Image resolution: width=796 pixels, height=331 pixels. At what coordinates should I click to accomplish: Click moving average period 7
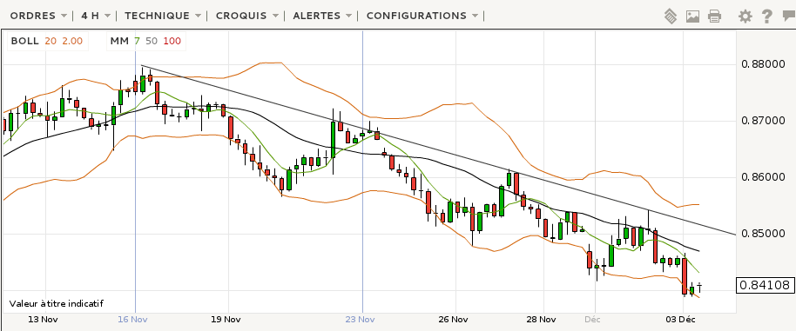(137, 41)
